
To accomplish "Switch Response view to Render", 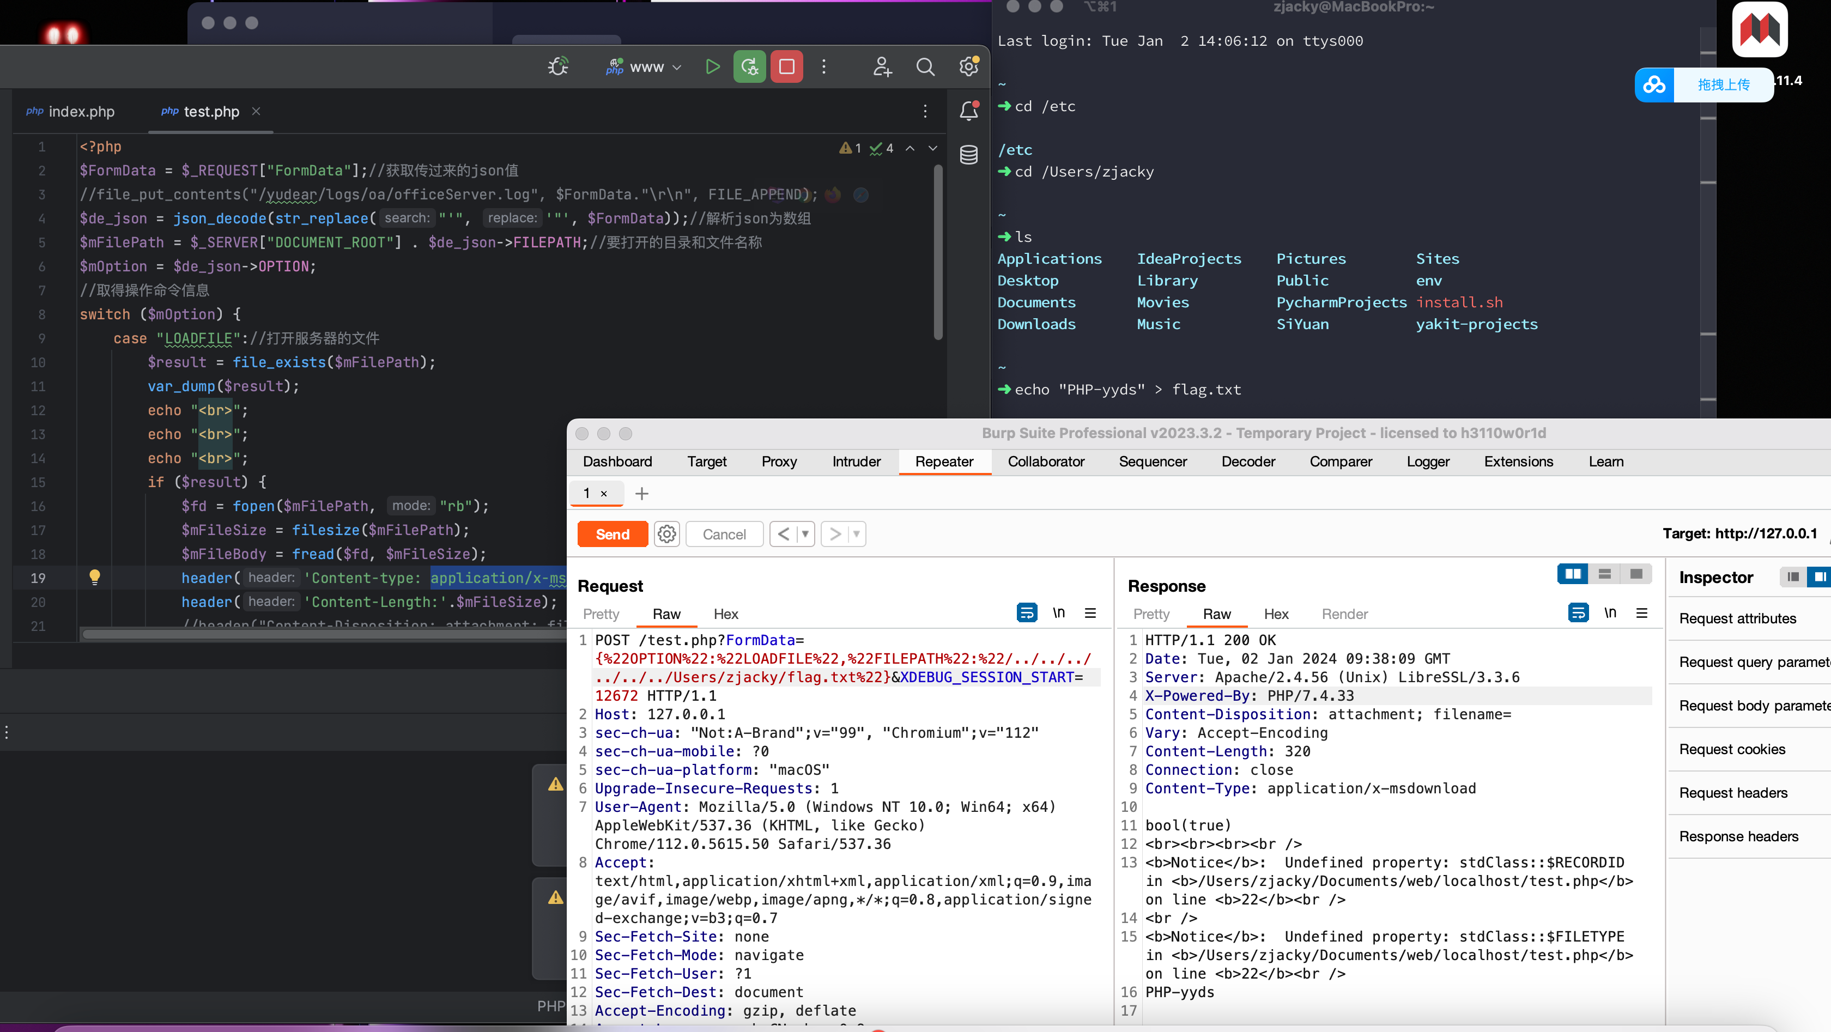I will [x=1344, y=614].
